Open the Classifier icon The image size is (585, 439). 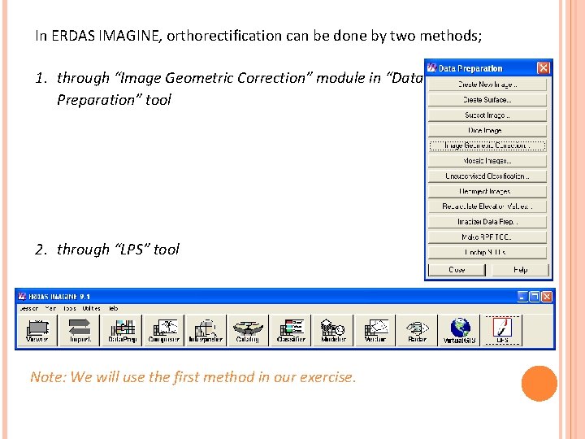291,330
